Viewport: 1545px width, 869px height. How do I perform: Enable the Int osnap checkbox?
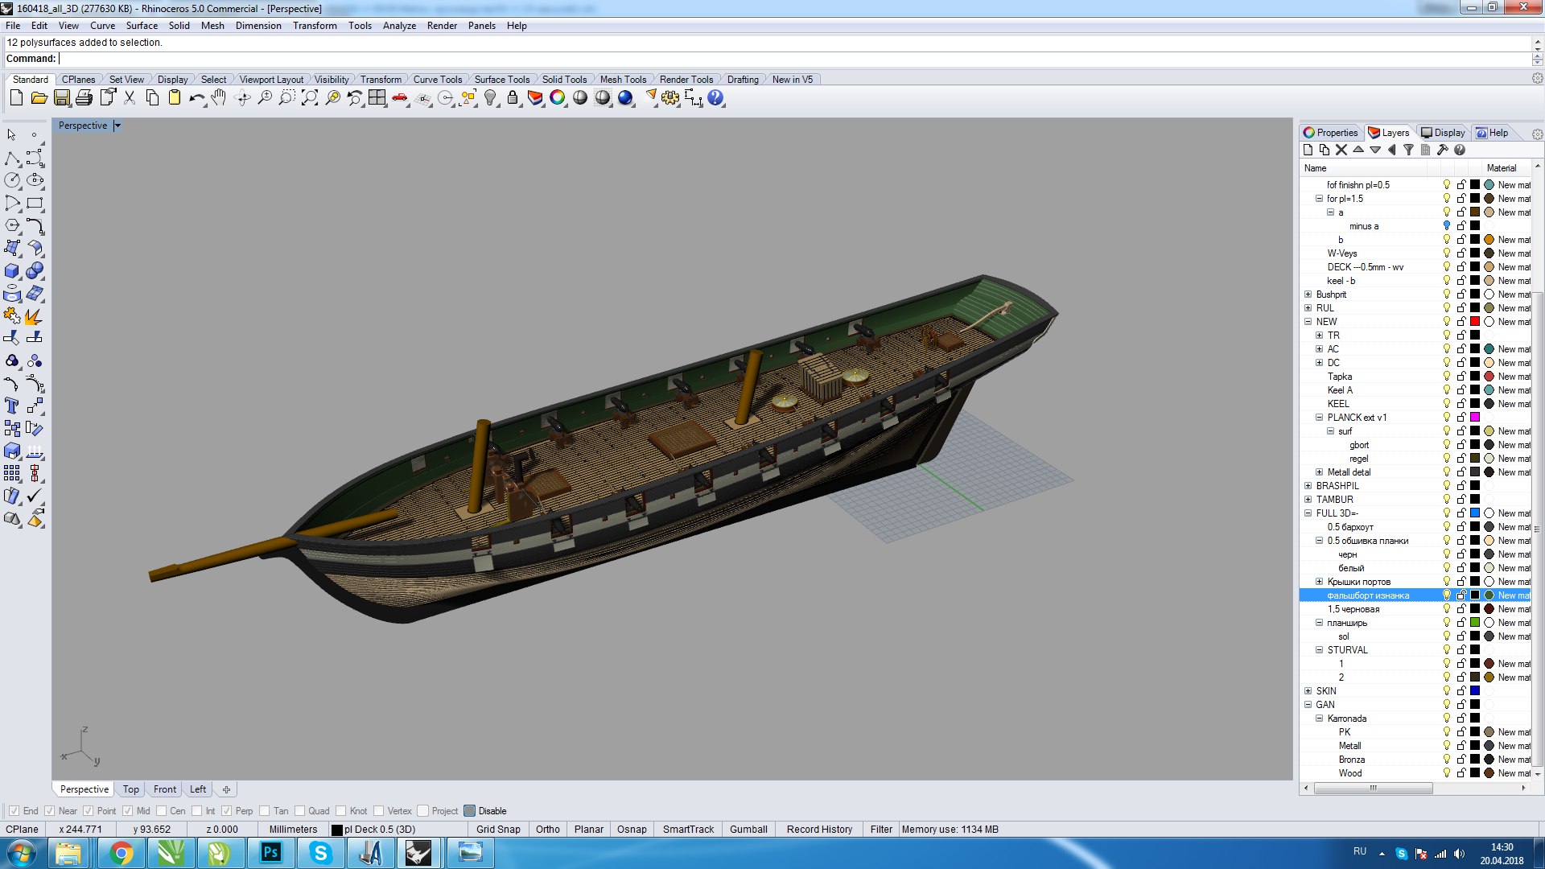pos(196,811)
